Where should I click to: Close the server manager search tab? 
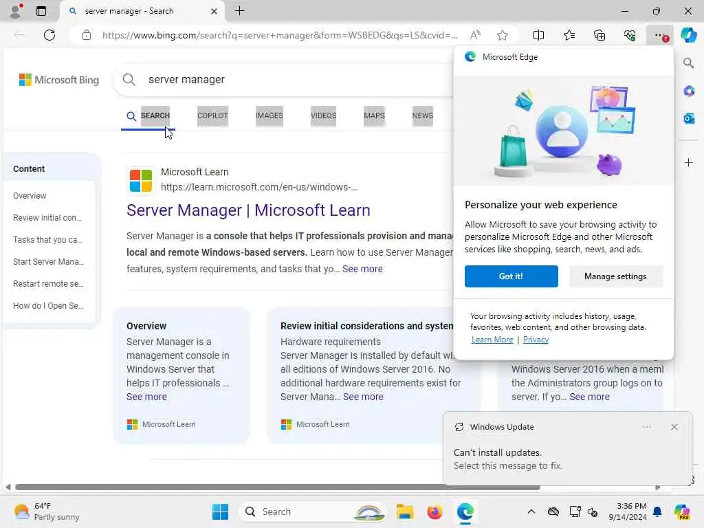tap(214, 11)
